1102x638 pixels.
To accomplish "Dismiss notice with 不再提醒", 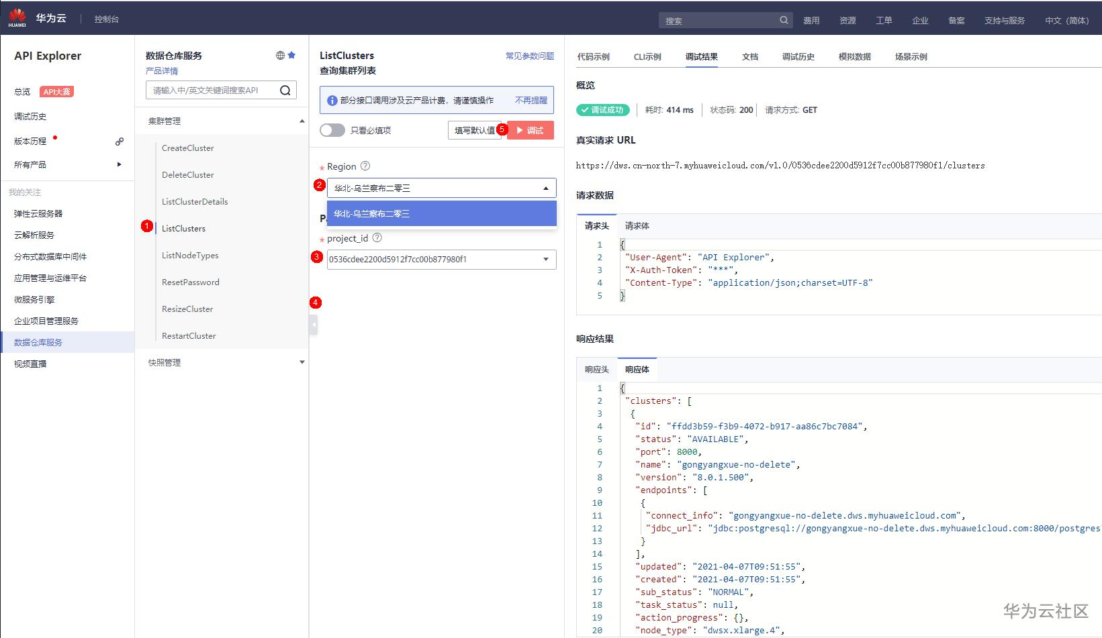I will pyautogui.click(x=531, y=101).
